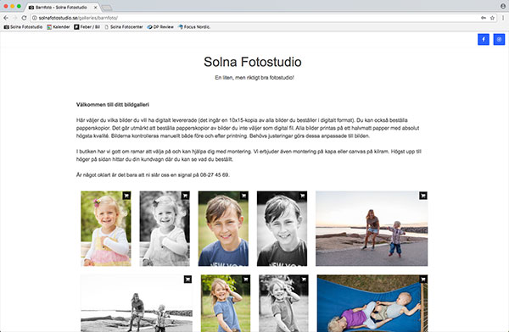Click the Solna Fotostudio site title
The height and width of the screenshot is (332, 509).
[x=253, y=62]
